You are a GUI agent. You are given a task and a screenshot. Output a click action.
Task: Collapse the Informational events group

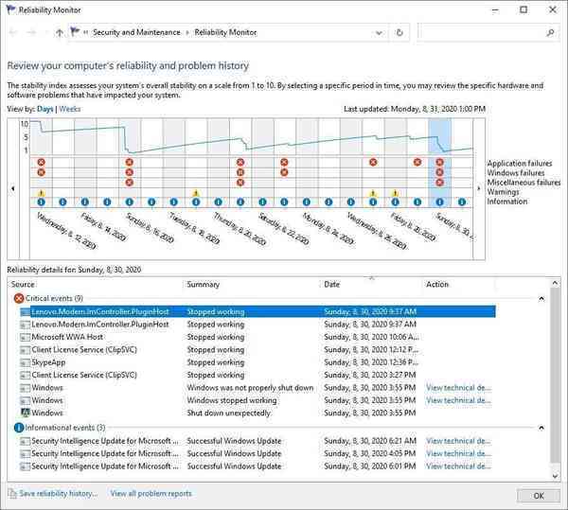[x=541, y=428]
